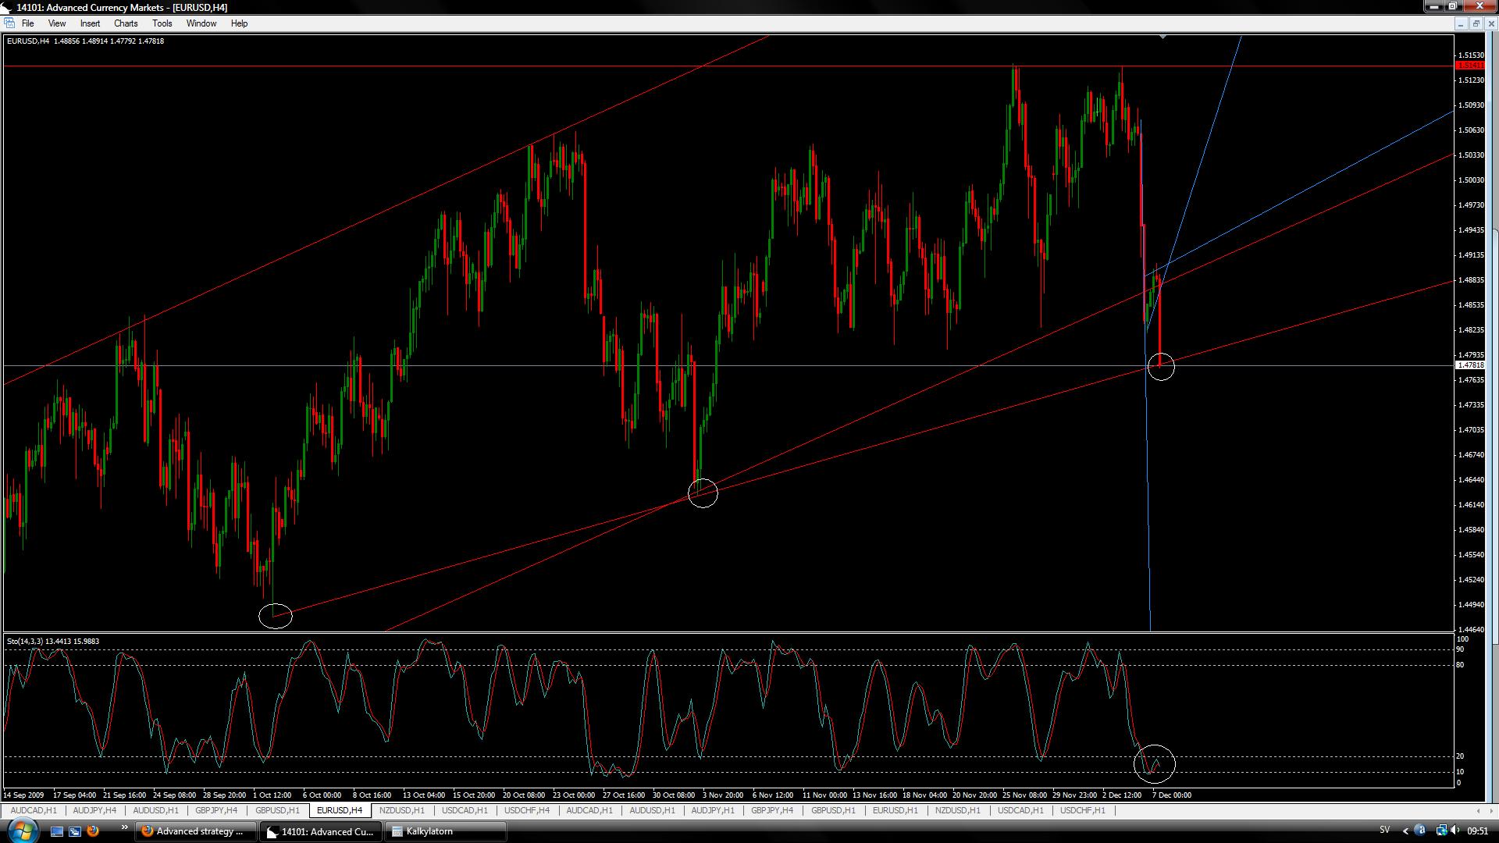The height and width of the screenshot is (843, 1499).
Task: Click the chart shift triangle marker
Action: pyautogui.click(x=1163, y=37)
